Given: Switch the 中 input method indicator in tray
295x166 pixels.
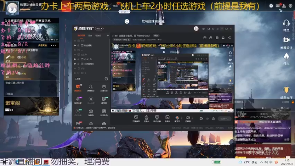Looking at the screenshot, I should tap(271, 162).
